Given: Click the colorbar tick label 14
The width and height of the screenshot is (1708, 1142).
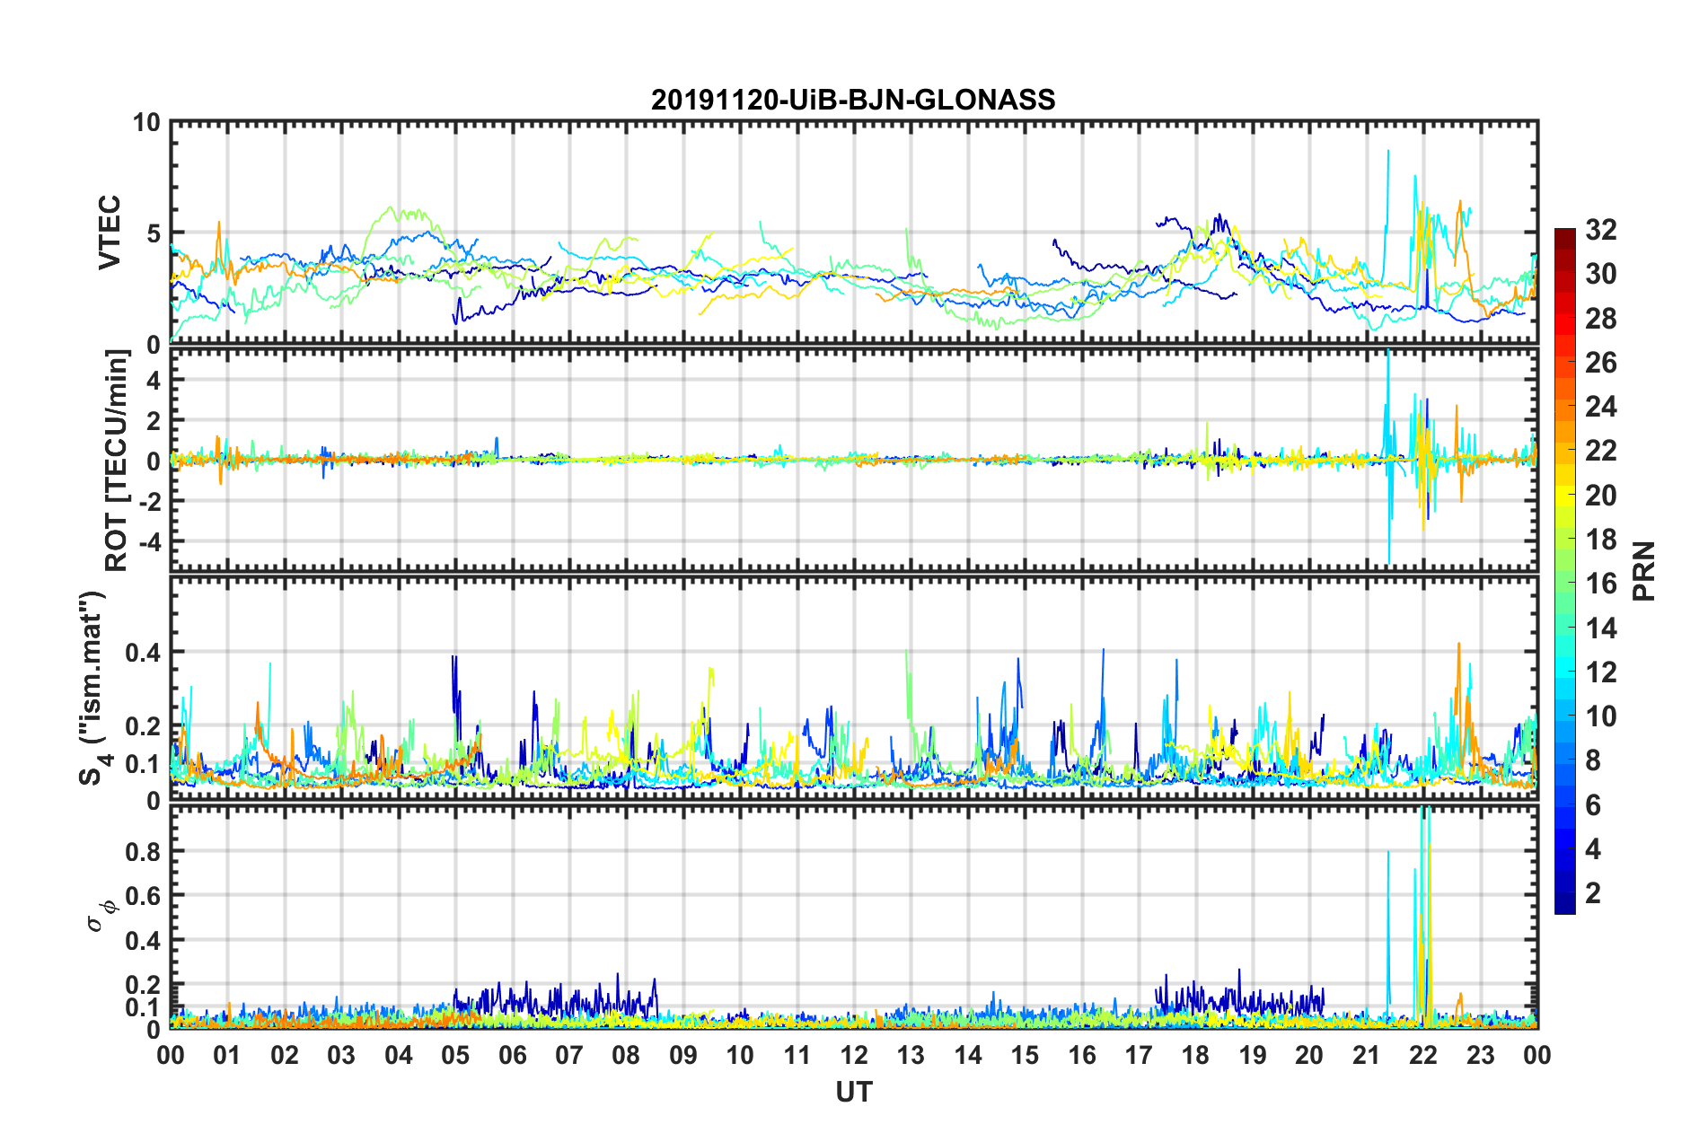Looking at the screenshot, I should coord(1600,628).
